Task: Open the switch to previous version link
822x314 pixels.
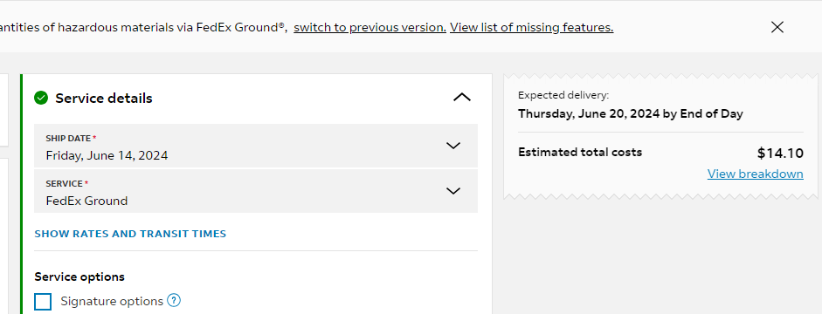Action: [370, 27]
